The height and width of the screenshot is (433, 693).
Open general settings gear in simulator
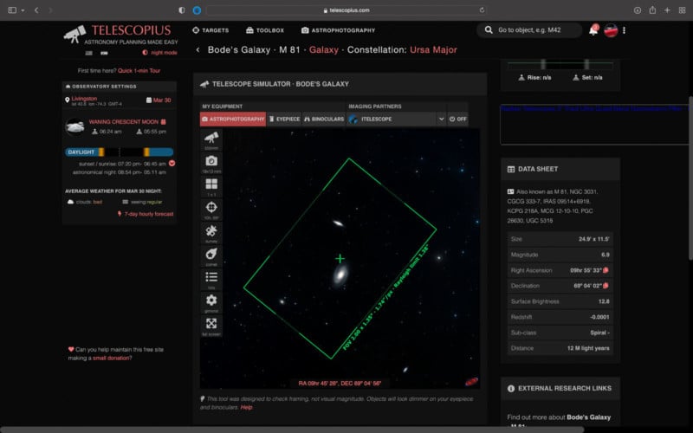(211, 301)
